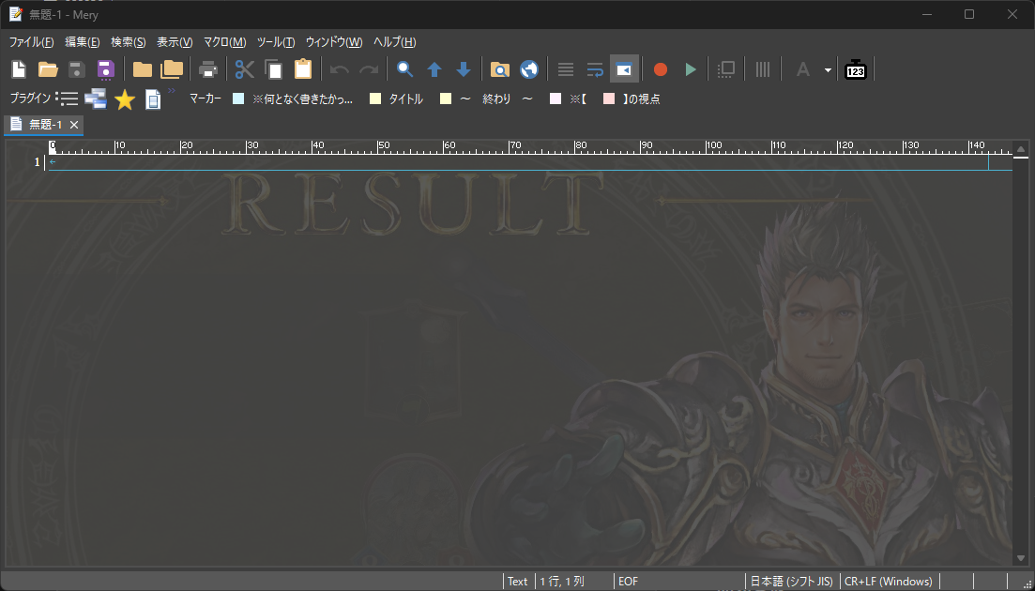Select the 無題-1 document tab
1035x591 pixels.
[x=43, y=125]
